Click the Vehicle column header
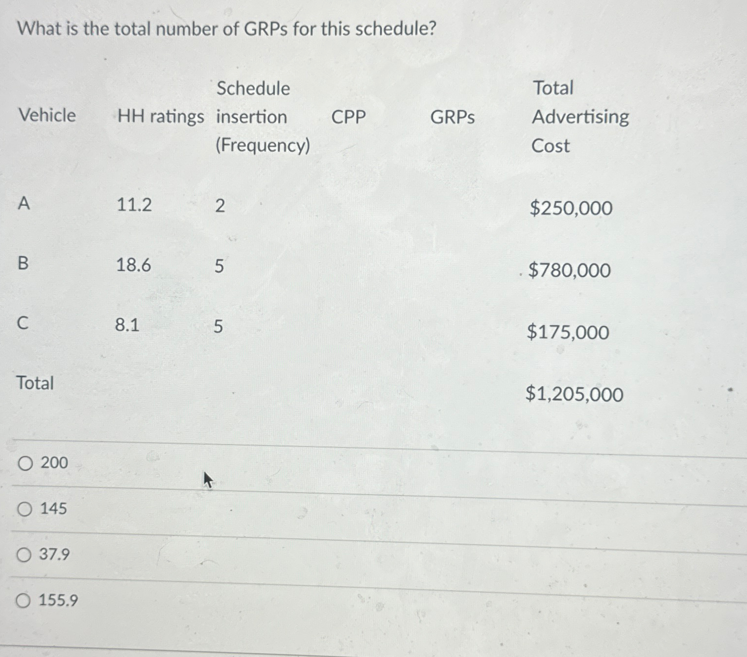This screenshot has height=657, width=747. point(47,116)
